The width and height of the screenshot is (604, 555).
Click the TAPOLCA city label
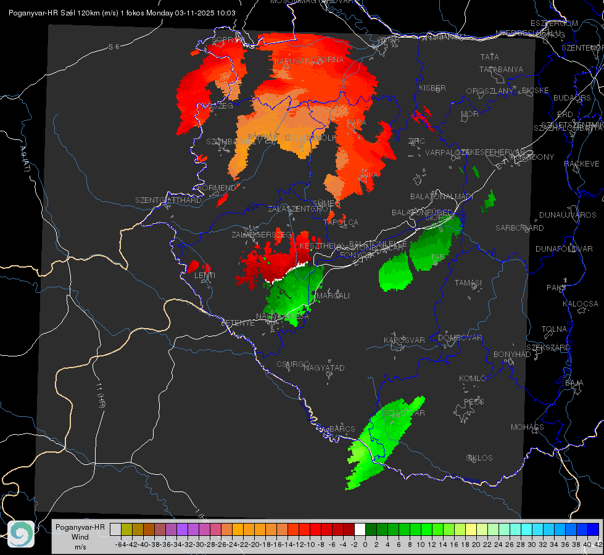pyautogui.click(x=341, y=222)
